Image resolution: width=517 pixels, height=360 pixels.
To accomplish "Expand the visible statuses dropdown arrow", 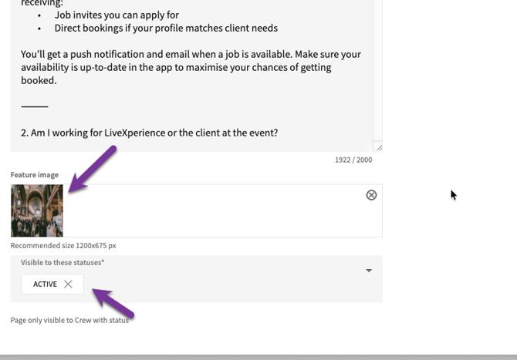I will tap(369, 271).
